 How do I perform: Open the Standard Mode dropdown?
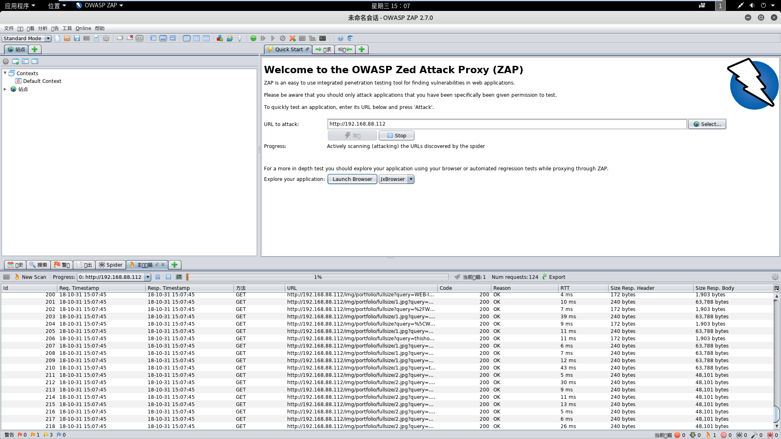[26, 38]
